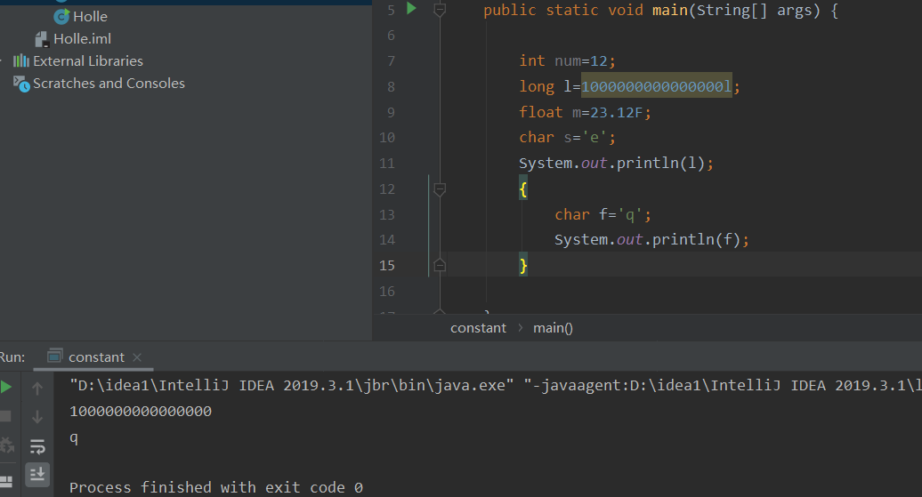Image resolution: width=922 pixels, height=497 pixels.
Task: Select the Holle class in project tree
Action: pos(90,17)
